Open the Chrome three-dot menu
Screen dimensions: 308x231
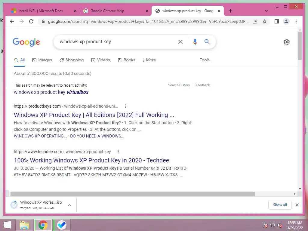(296, 21)
